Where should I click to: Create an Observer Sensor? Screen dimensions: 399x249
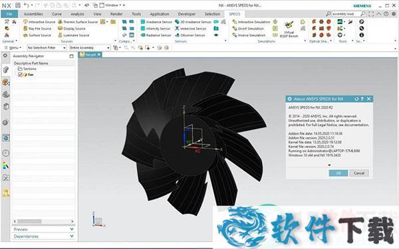click(190, 35)
